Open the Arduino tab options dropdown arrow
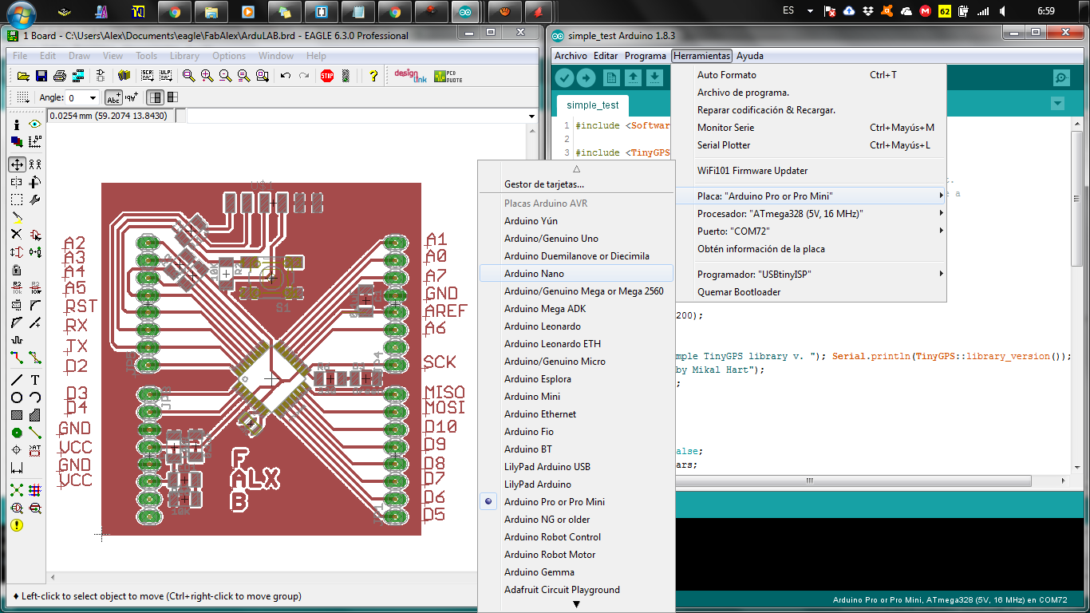Image resolution: width=1090 pixels, height=613 pixels. coord(1057,104)
